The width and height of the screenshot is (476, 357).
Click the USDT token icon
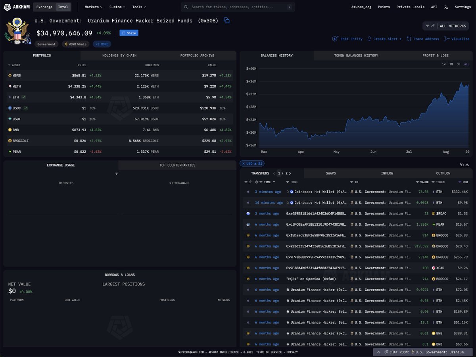click(10, 119)
